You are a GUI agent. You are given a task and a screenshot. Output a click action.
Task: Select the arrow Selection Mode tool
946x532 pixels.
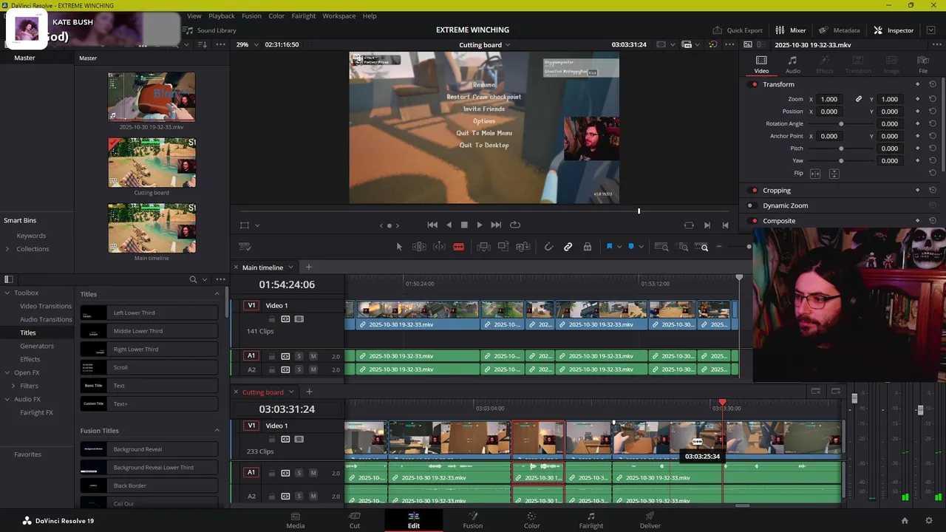tap(399, 247)
